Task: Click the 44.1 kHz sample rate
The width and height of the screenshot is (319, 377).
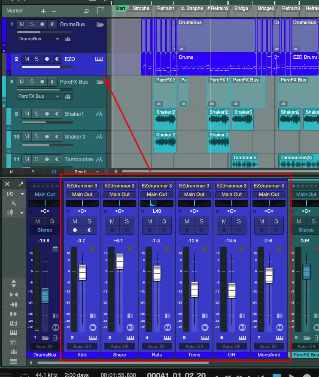Action: (46, 375)
